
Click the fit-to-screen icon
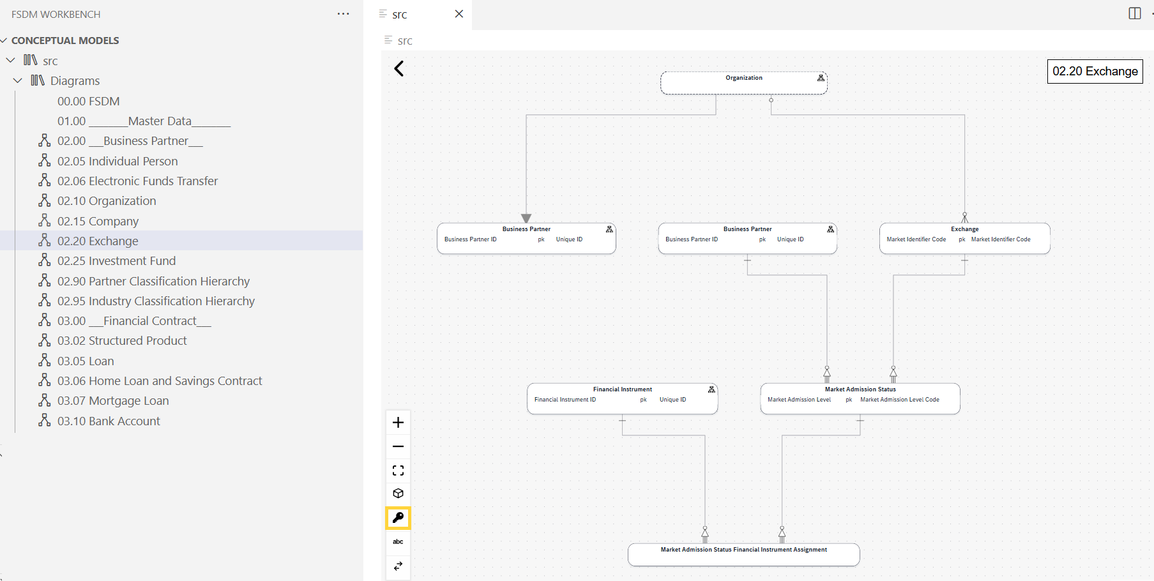coord(398,471)
